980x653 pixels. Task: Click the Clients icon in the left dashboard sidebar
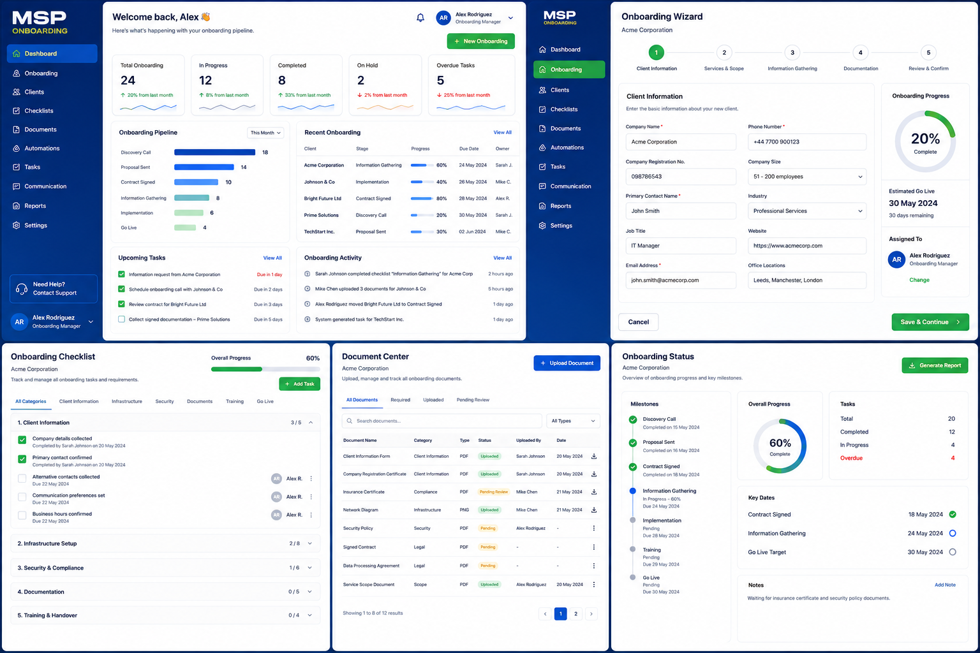tap(17, 92)
